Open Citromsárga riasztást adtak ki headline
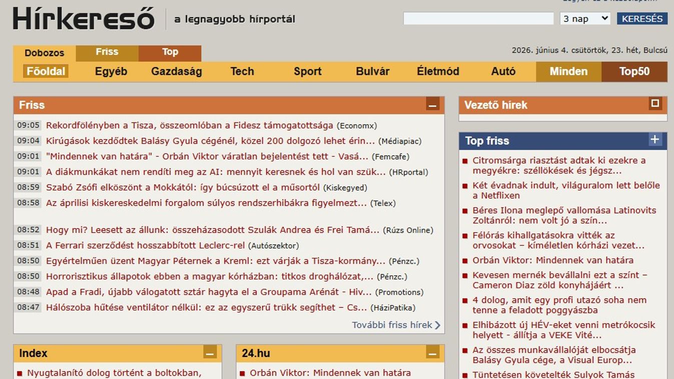The image size is (674, 379). 559,165
